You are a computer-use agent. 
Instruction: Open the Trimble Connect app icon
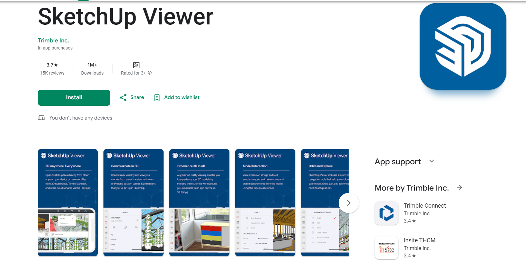click(x=387, y=213)
